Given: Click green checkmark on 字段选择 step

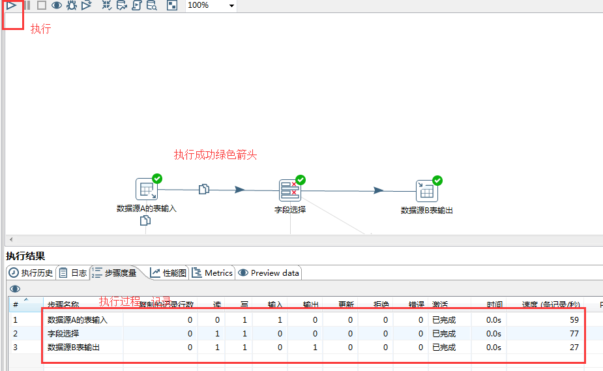Looking at the screenshot, I should (x=301, y=179).
